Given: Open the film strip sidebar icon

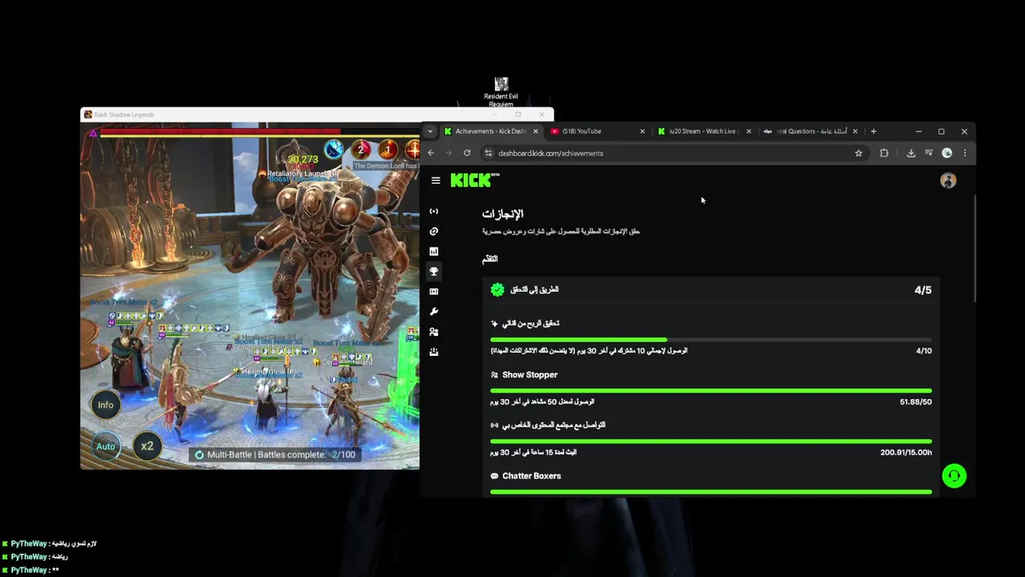Looking at the screenshot, I should click(x=434, y=292).
